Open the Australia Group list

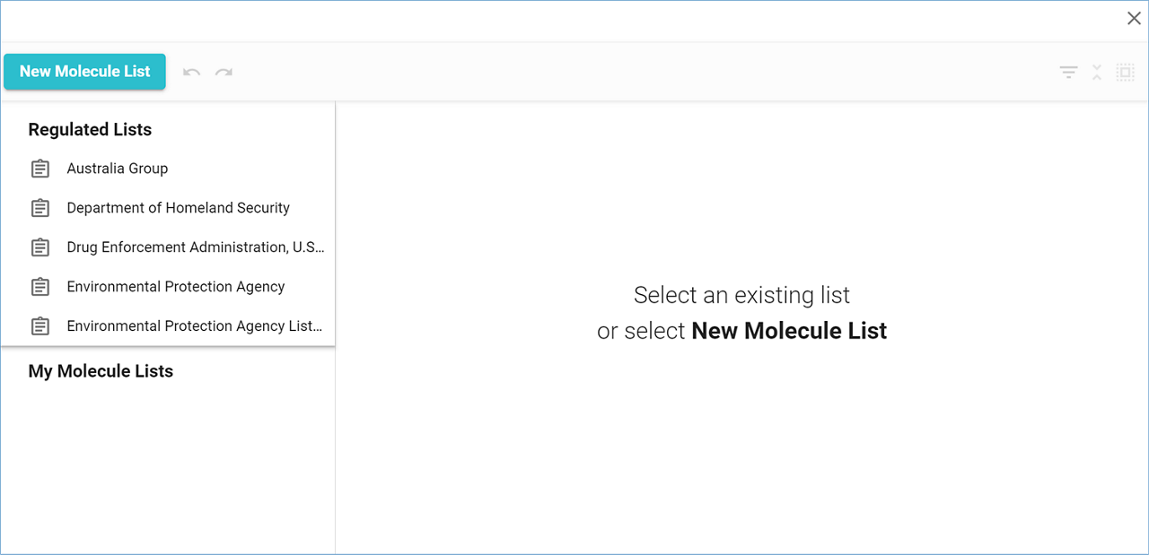118,169
